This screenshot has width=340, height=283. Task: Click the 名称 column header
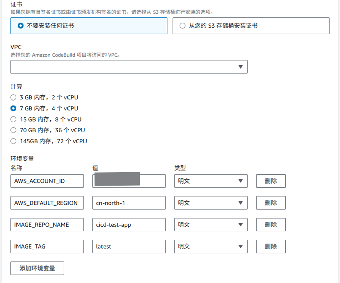(x=16, y=168)
